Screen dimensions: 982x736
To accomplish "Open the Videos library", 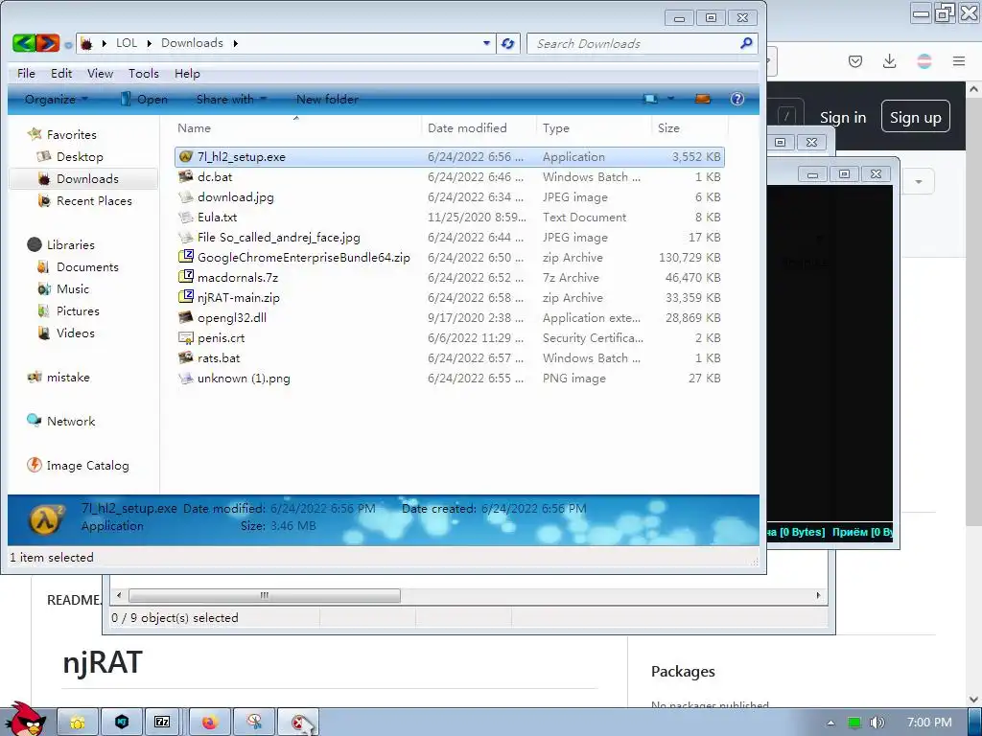I will pos(66,333).
